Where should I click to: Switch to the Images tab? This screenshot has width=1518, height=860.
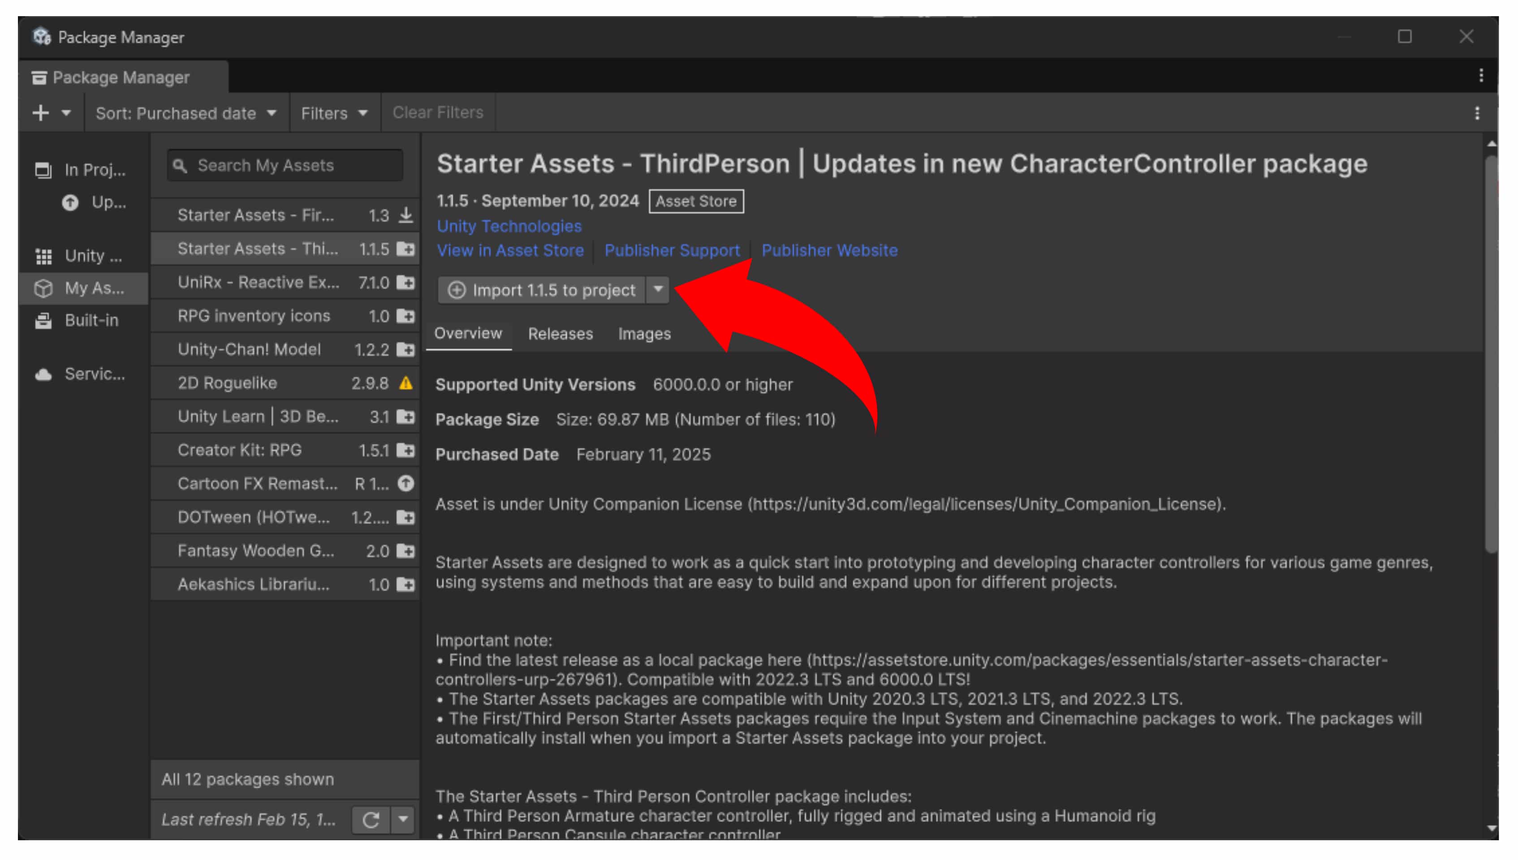644,334
